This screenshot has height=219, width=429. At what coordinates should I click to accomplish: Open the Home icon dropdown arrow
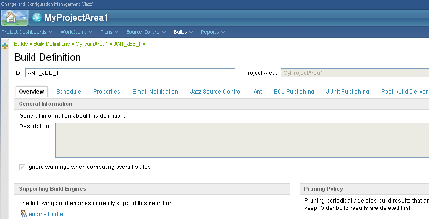coord(24,18)
